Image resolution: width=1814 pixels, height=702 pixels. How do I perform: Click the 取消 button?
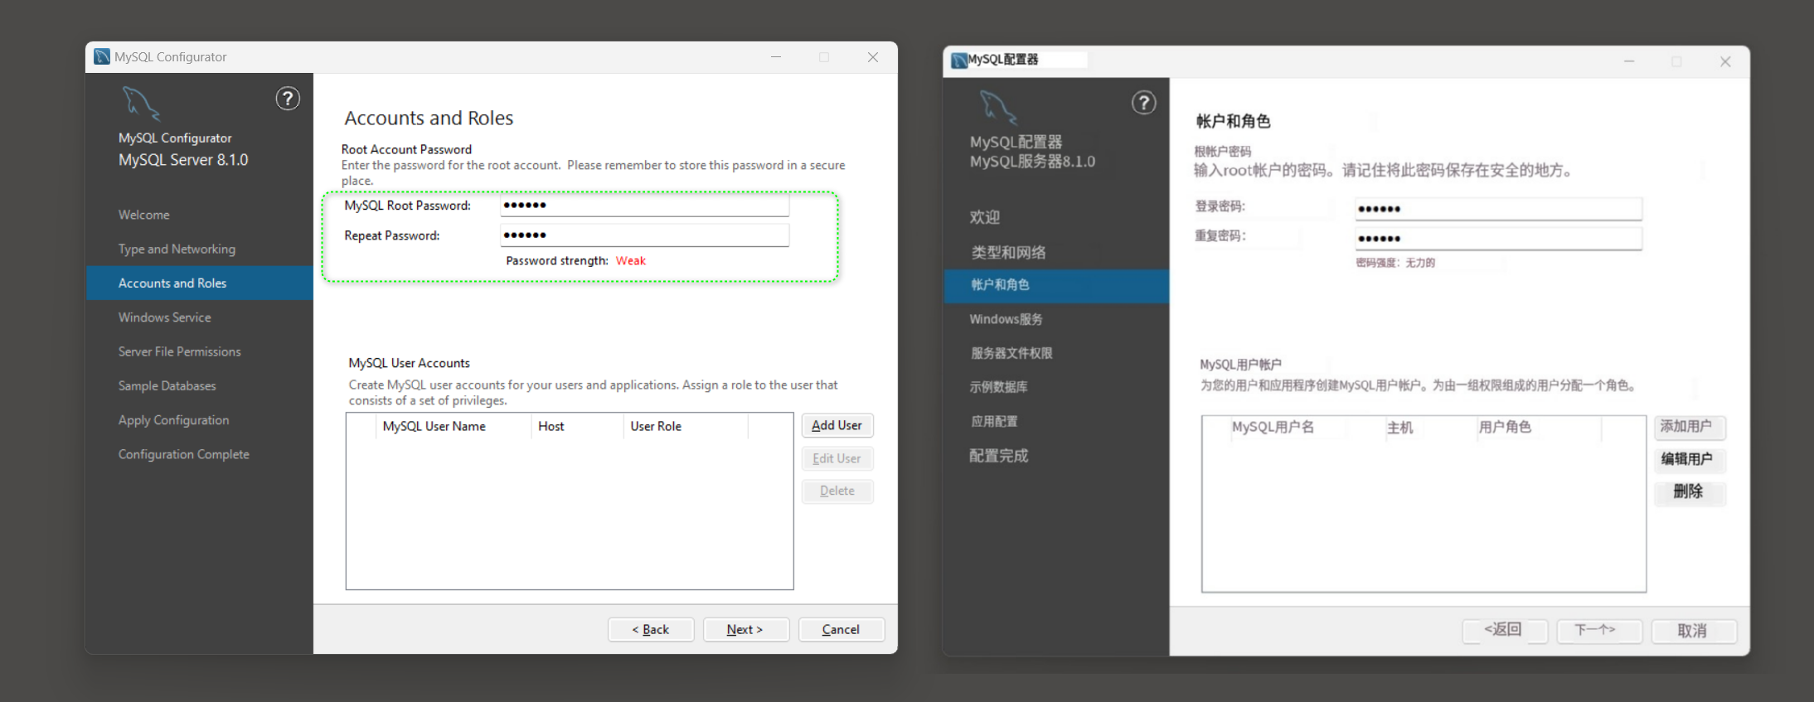1694,631
